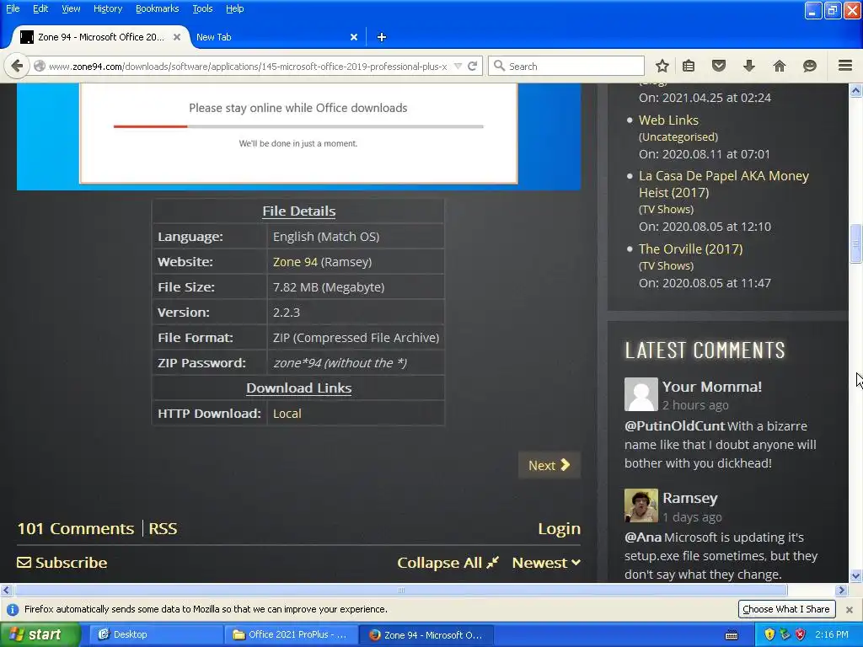This screenshot has height=647, width=863.
Task: Dismiss the Firefox data notification bar
Action: (x=850, y=610)
